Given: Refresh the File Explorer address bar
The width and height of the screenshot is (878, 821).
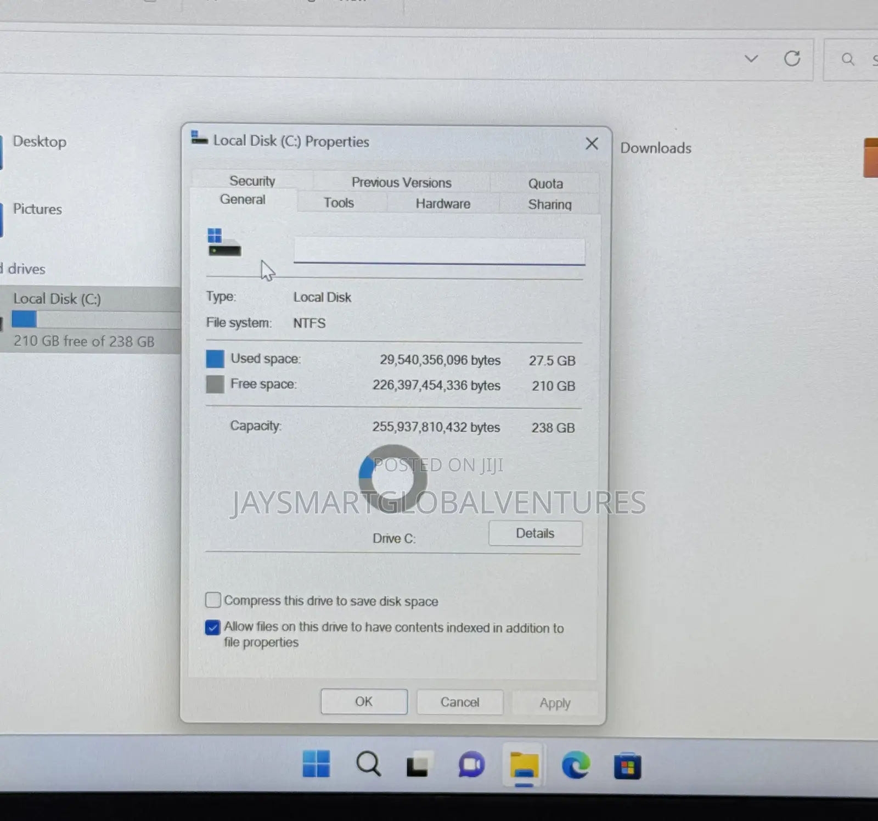Looking at the screenshot, I should [x=792, y=58].
